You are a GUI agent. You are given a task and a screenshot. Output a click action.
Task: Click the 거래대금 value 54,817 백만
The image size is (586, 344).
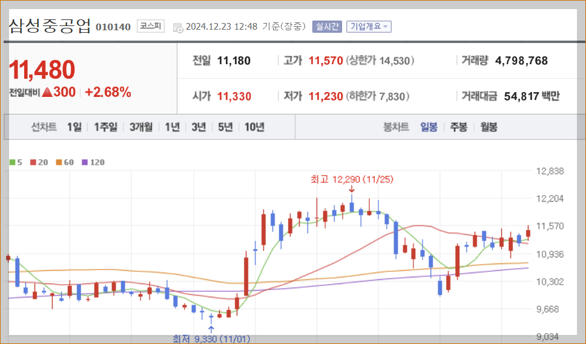532,96
